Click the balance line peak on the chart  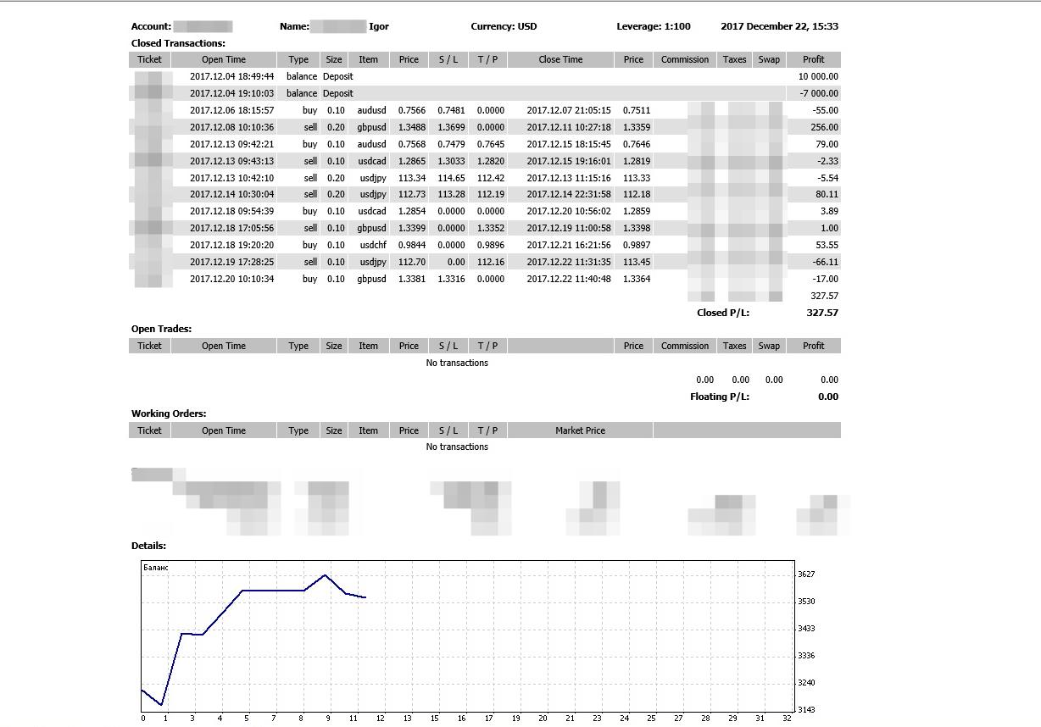(x=326, y=575)
